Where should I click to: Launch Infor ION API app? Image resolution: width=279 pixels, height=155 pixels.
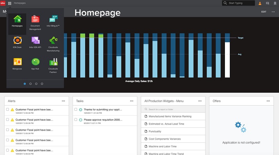pyautogui.click(x=35, y=42)
